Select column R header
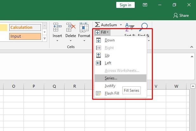 coord(75,86)
